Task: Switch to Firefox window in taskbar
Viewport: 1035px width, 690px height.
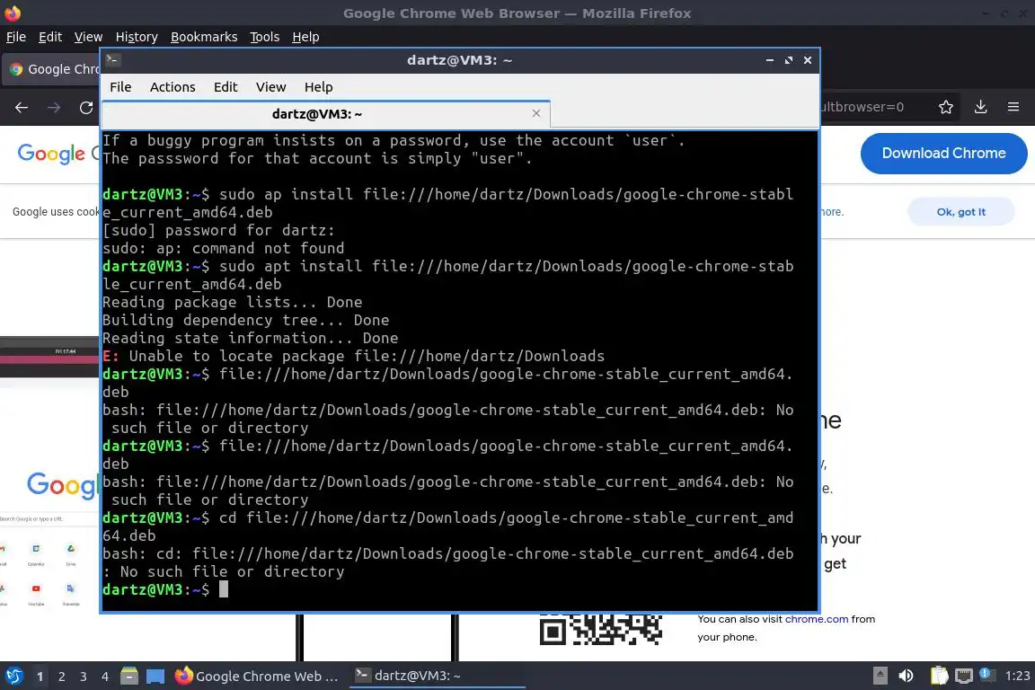Action: [257, 677]
